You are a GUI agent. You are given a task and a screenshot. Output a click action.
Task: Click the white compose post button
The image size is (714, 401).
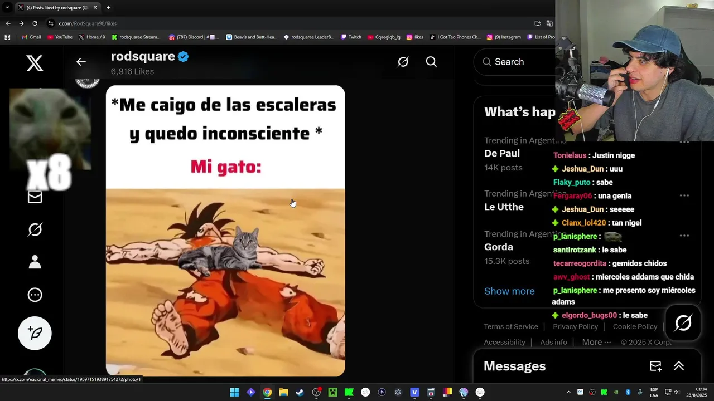point(35,333)
